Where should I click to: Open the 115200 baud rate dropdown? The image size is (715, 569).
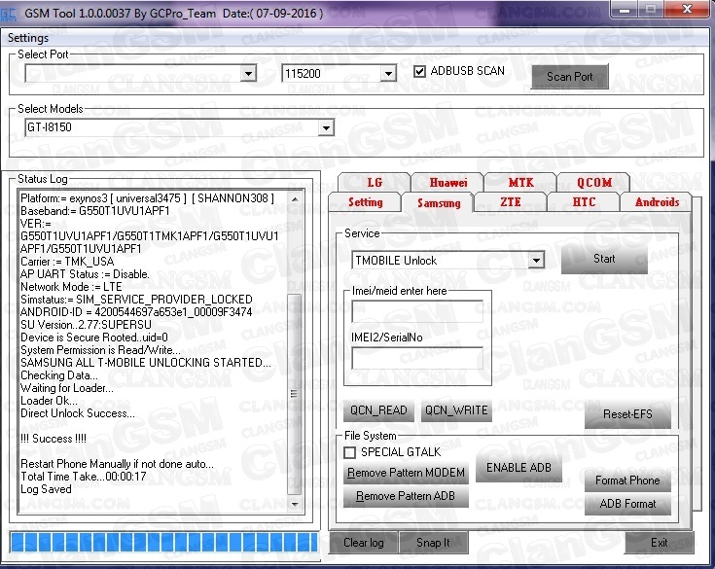point(388,73)
